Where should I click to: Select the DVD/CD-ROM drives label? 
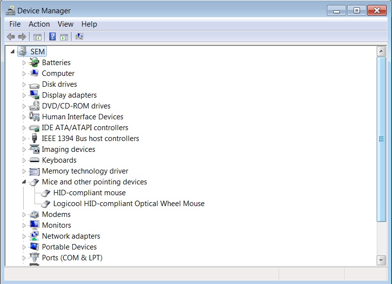click(76, 106)
